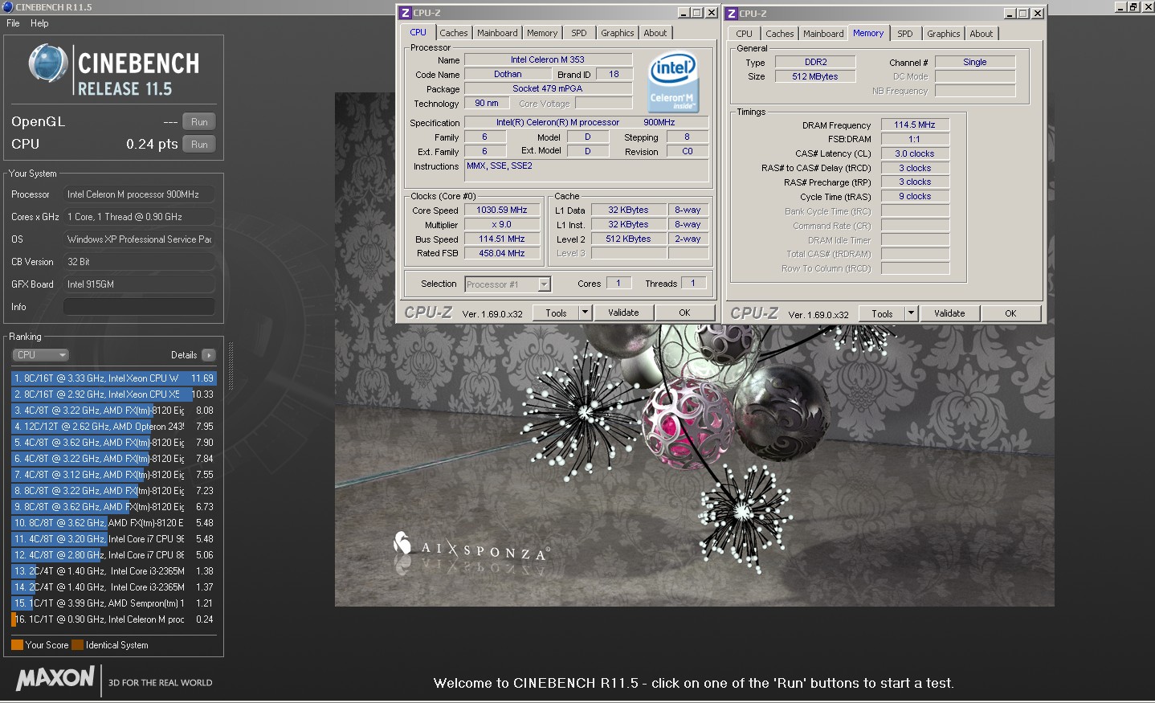Click the MAXON logo
Viewport: 1155px width, 703px height.
pos(55,677)
